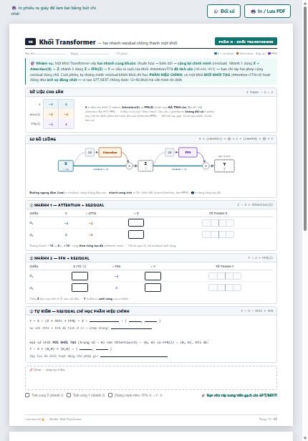Click the purple FFN node in the diagram
Image resolution: width=308 pixels, height=441 pixels.
point(188,153)
